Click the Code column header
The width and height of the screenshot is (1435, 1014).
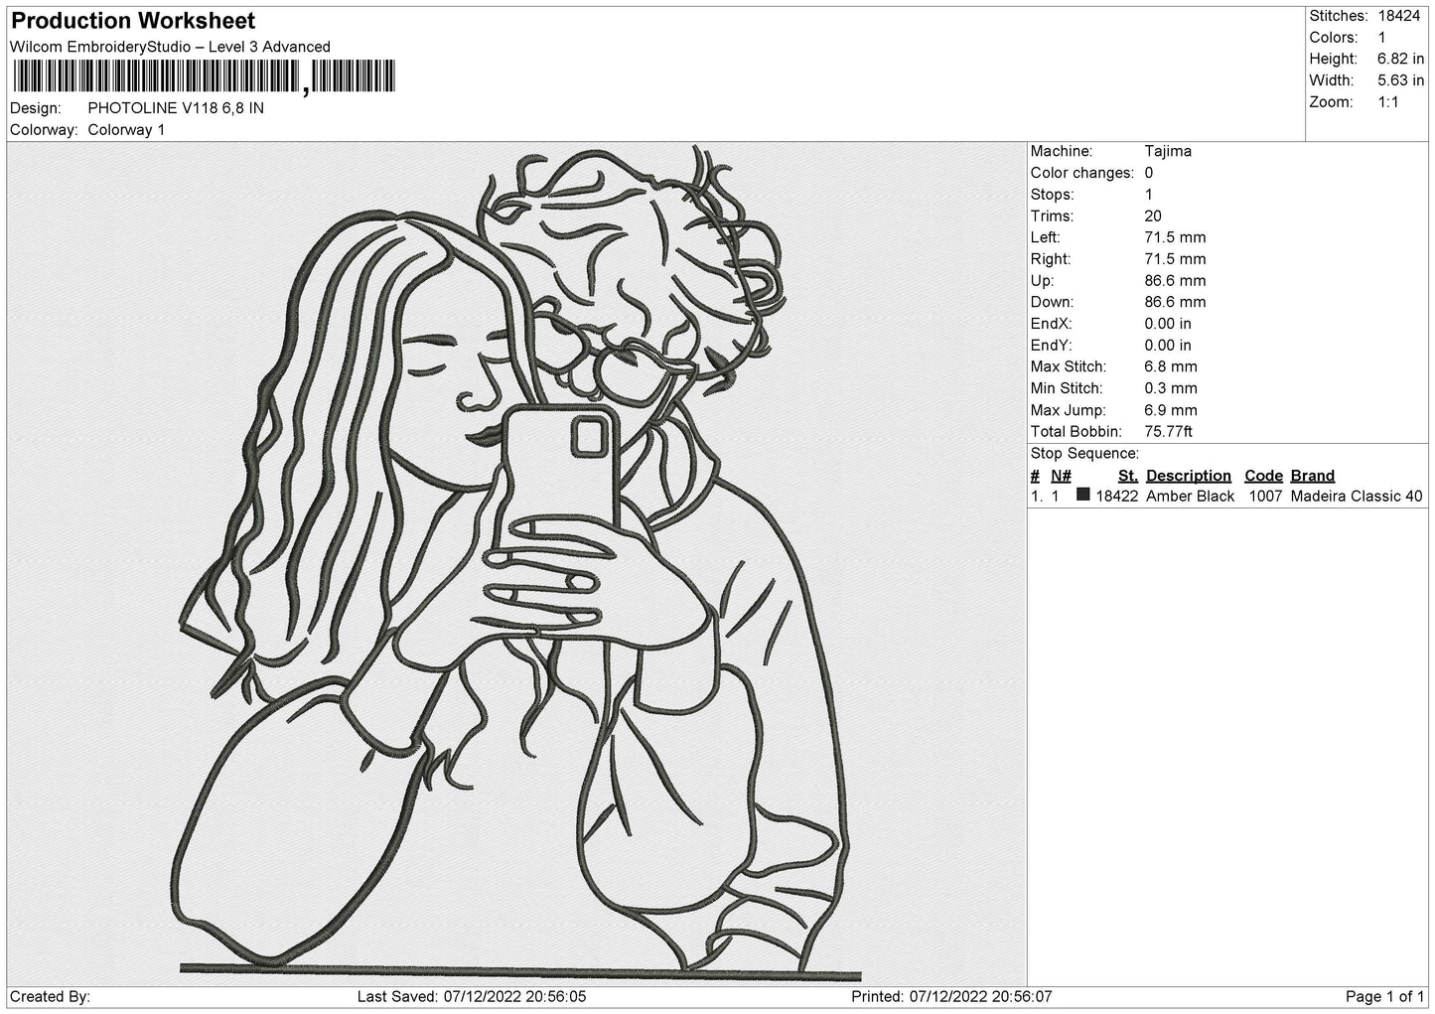tap(1264, 476)
